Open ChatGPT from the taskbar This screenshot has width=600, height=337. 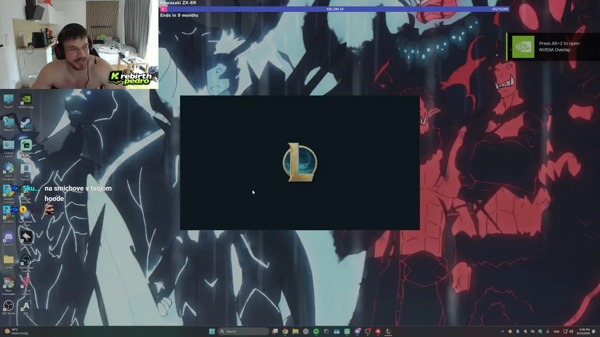(306, 331)
